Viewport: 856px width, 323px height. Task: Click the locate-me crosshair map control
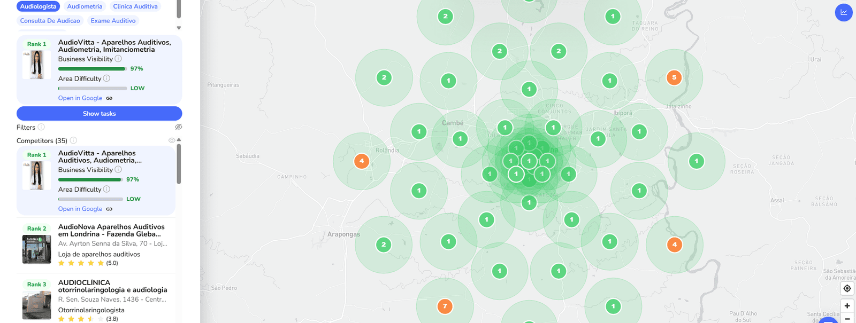(847, 289)
